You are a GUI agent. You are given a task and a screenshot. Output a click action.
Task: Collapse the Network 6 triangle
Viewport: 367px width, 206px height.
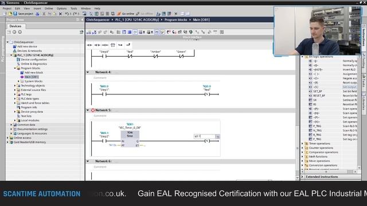[x=88, y=161]
